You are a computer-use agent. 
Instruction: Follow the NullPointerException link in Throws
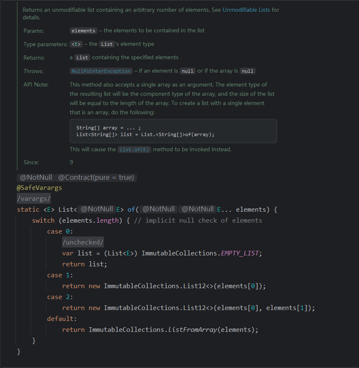101,71
